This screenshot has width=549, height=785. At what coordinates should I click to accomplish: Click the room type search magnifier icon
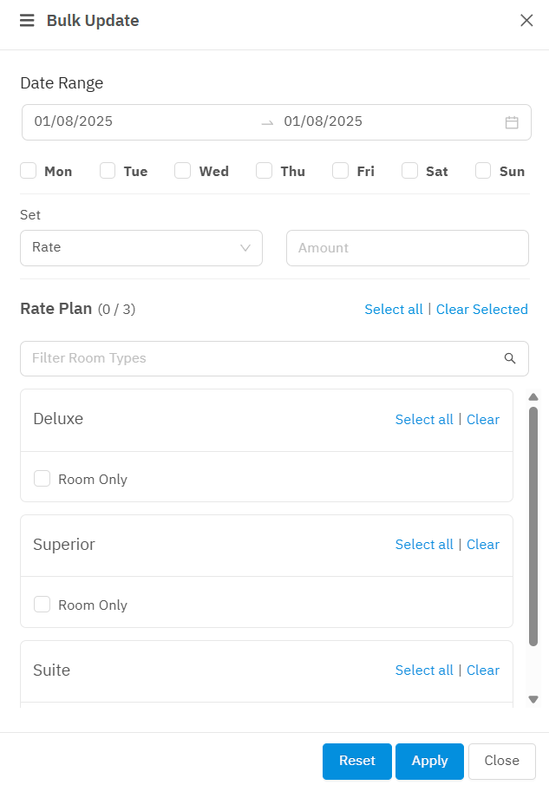pyautogui.click(x=510, y=358)
